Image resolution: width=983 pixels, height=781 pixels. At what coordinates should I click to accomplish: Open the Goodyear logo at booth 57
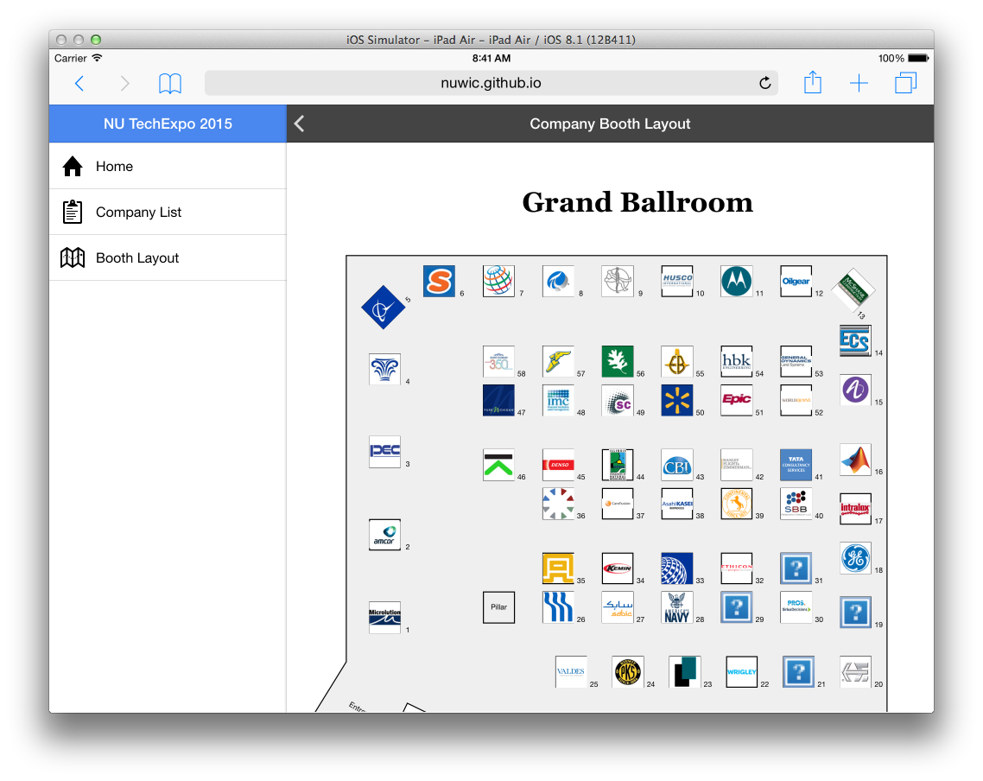[558, 361]
